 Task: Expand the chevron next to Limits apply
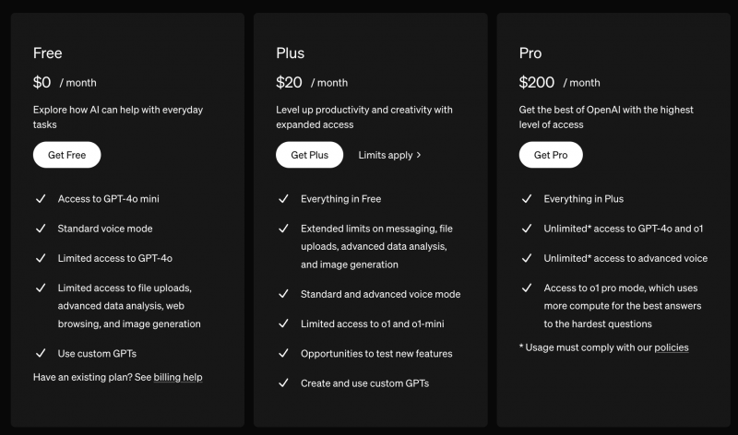point(419,155)
